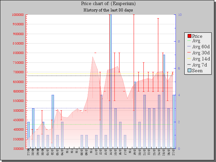Image resolution: width=216 pixels, height=162 pixels.
Task: Click the 4 label on the blue Seen axis
Action: tap(179, 95)
